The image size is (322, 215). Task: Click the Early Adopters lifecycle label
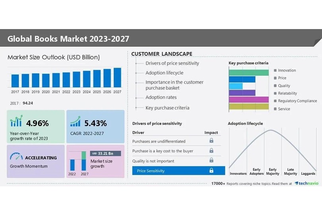(x=256, y=171)
